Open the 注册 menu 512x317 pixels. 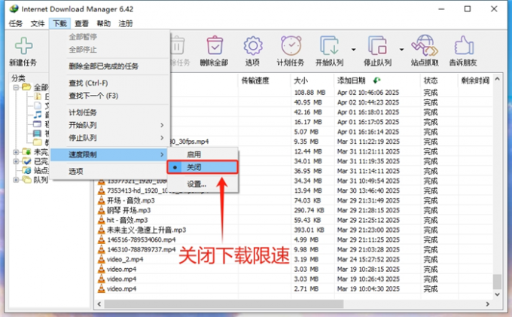126,23
